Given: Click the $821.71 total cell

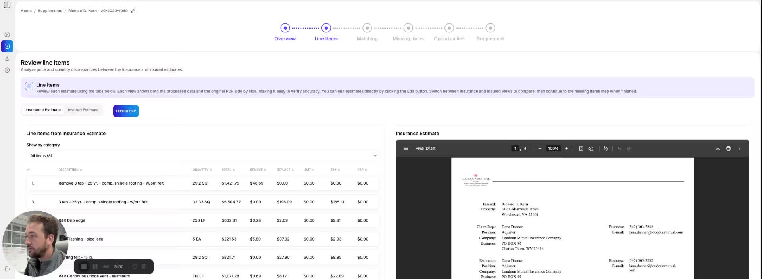Looking at the screenshot, I should coord(229,258).
